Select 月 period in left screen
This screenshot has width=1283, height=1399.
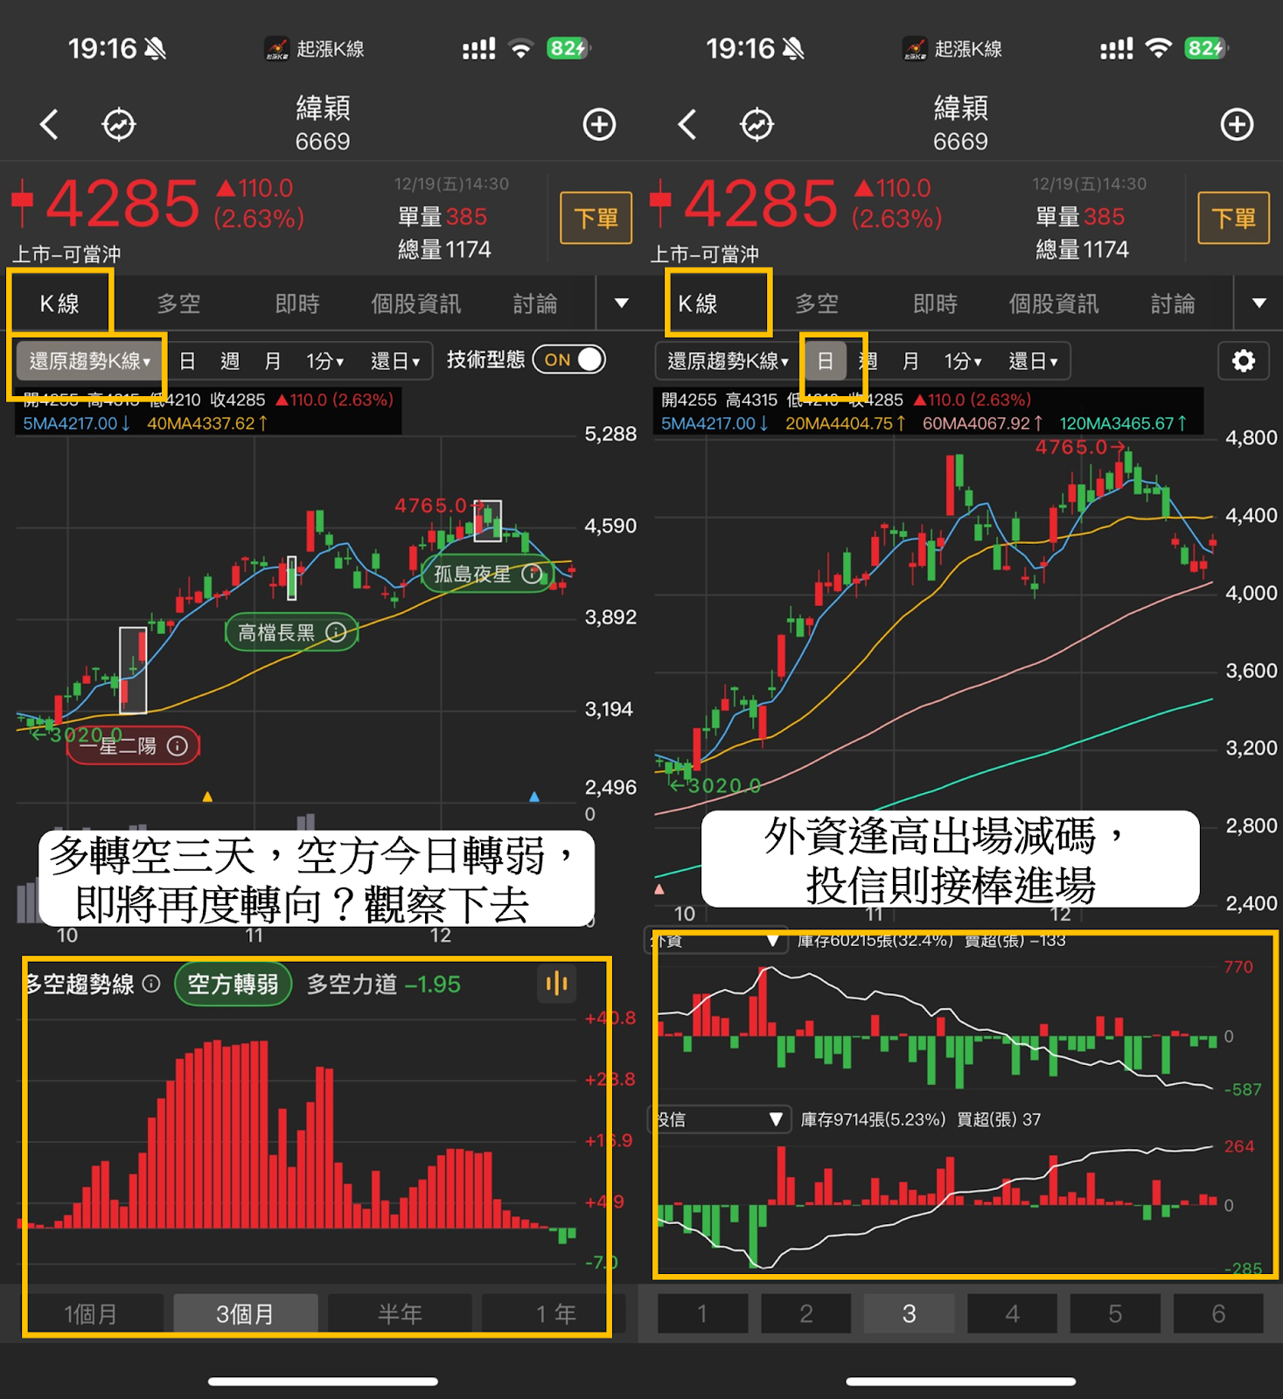tap(273, 361)
